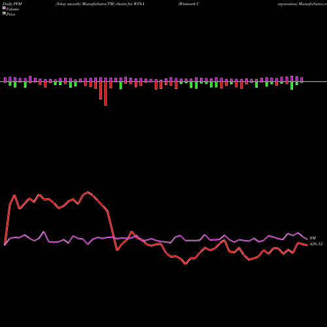Click the 'Daily PVM' title text
Screen dimensions: 327x327
(x=12, y=4)
